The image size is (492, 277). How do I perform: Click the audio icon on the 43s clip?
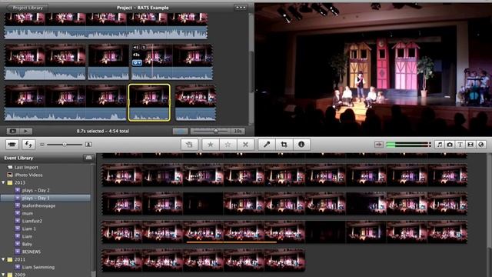tap(135, 48)
